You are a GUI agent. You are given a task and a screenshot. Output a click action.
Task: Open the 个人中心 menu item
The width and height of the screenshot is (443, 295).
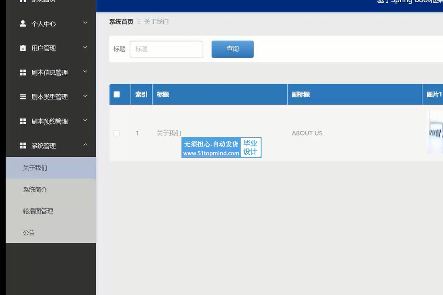(x=51, y=24)
